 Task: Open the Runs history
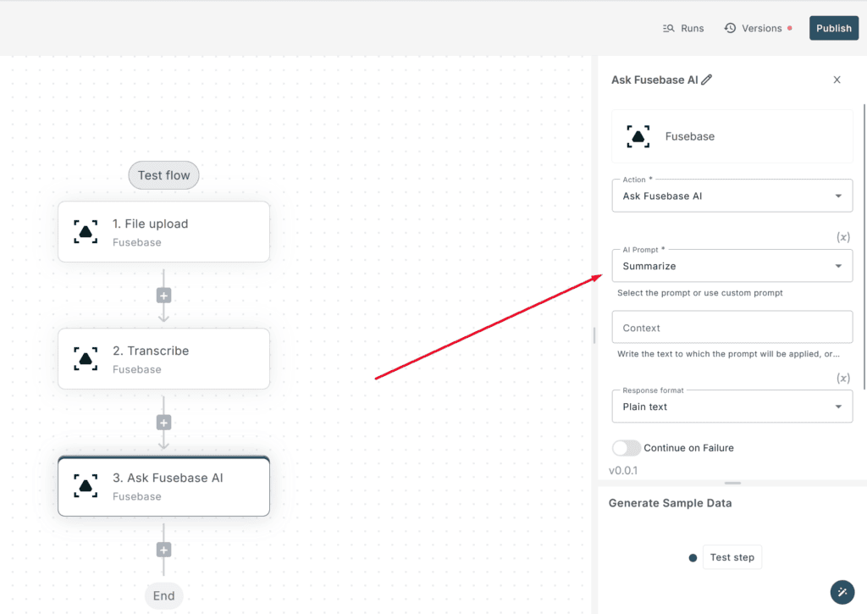683,28
